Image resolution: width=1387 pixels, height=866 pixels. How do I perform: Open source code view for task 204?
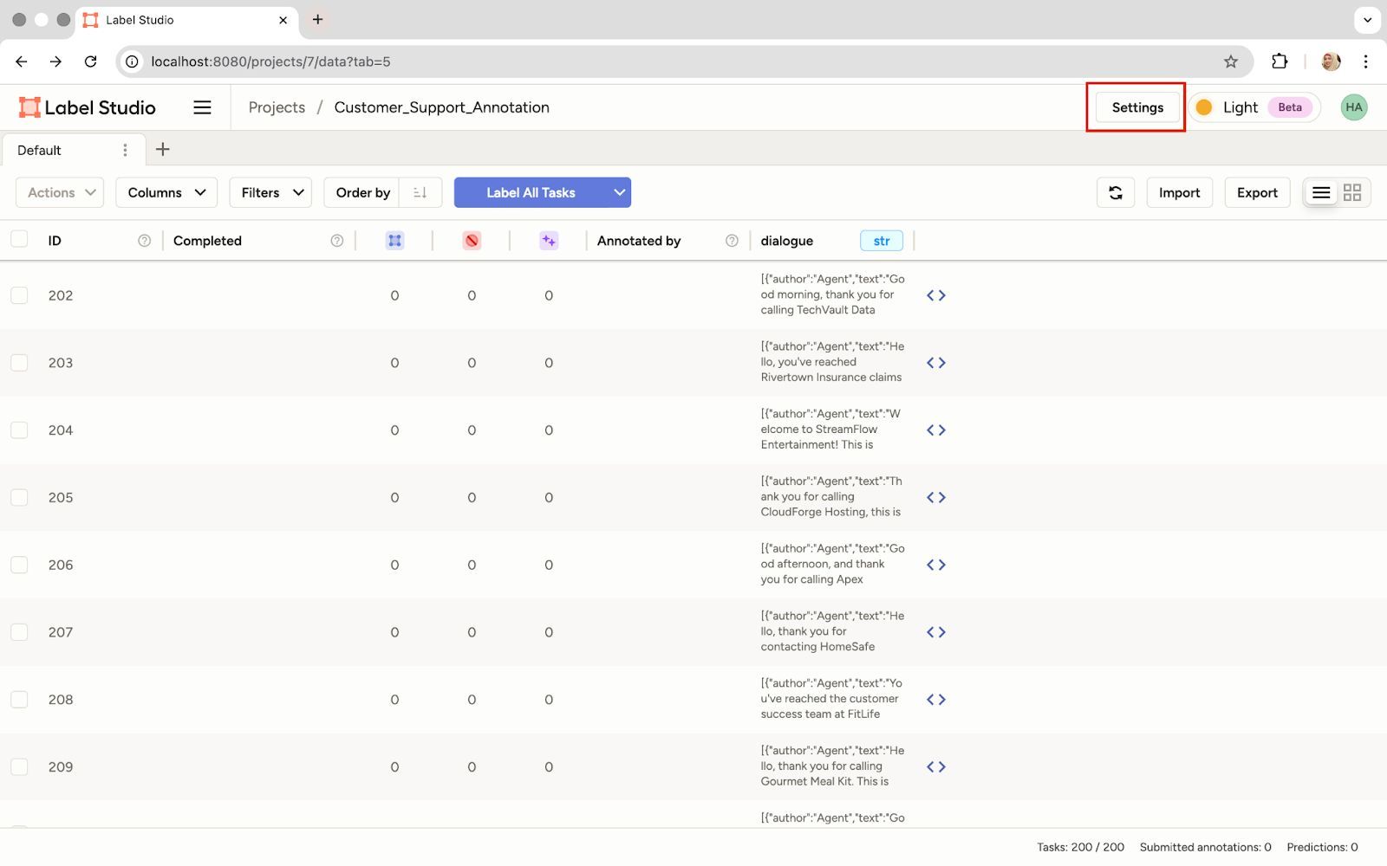click(935, 430)
